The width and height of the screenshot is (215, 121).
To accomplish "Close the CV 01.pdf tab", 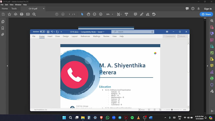I will click(44, 9).
